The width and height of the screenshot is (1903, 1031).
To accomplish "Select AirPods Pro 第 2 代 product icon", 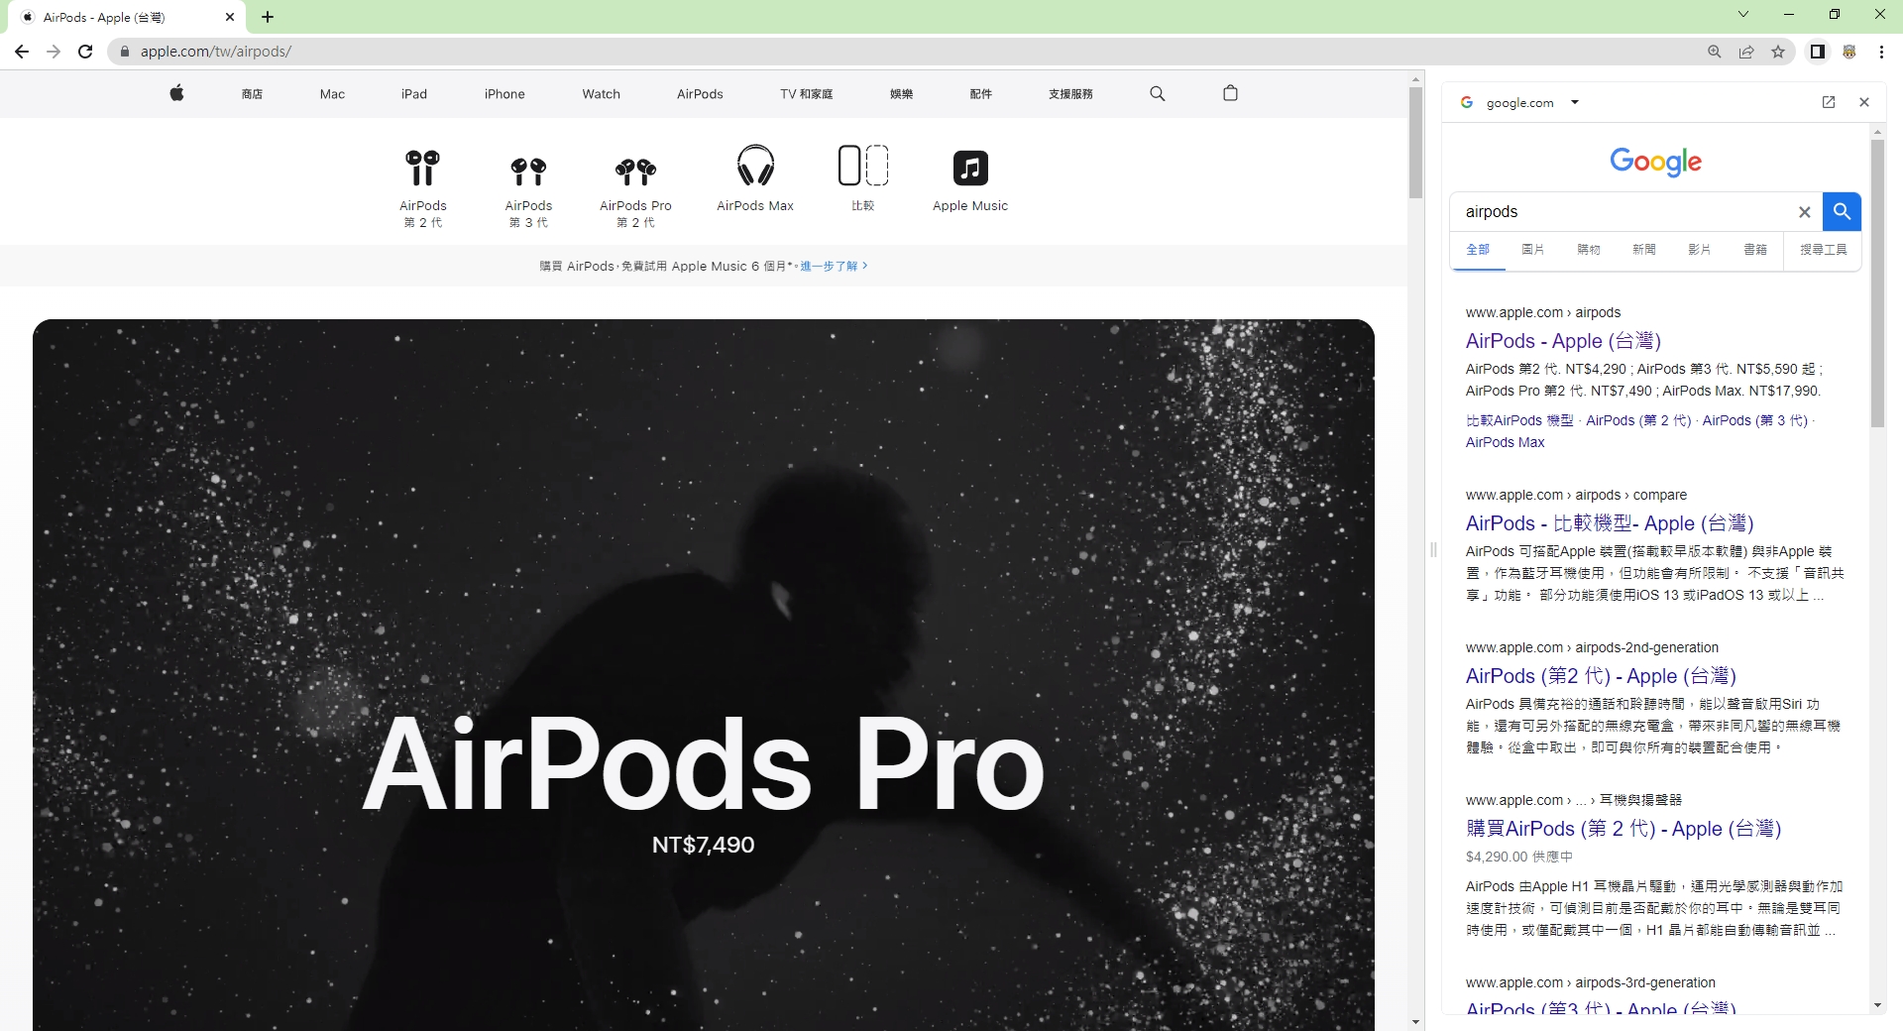I will 635,172.
